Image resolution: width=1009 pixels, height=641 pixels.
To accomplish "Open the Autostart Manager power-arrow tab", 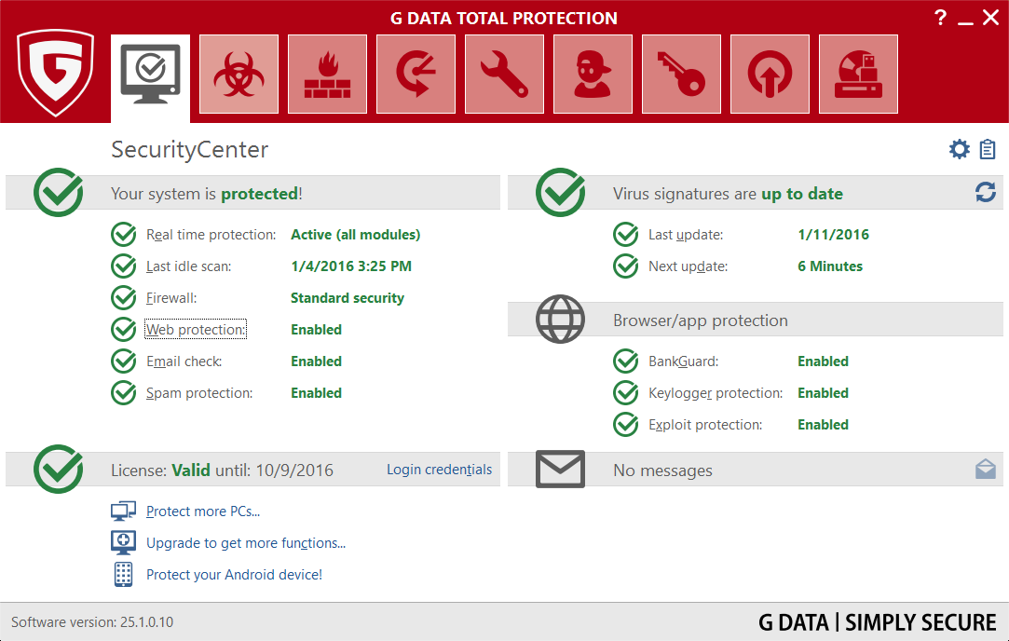I will pyautogui.click(x=770, y=74).
